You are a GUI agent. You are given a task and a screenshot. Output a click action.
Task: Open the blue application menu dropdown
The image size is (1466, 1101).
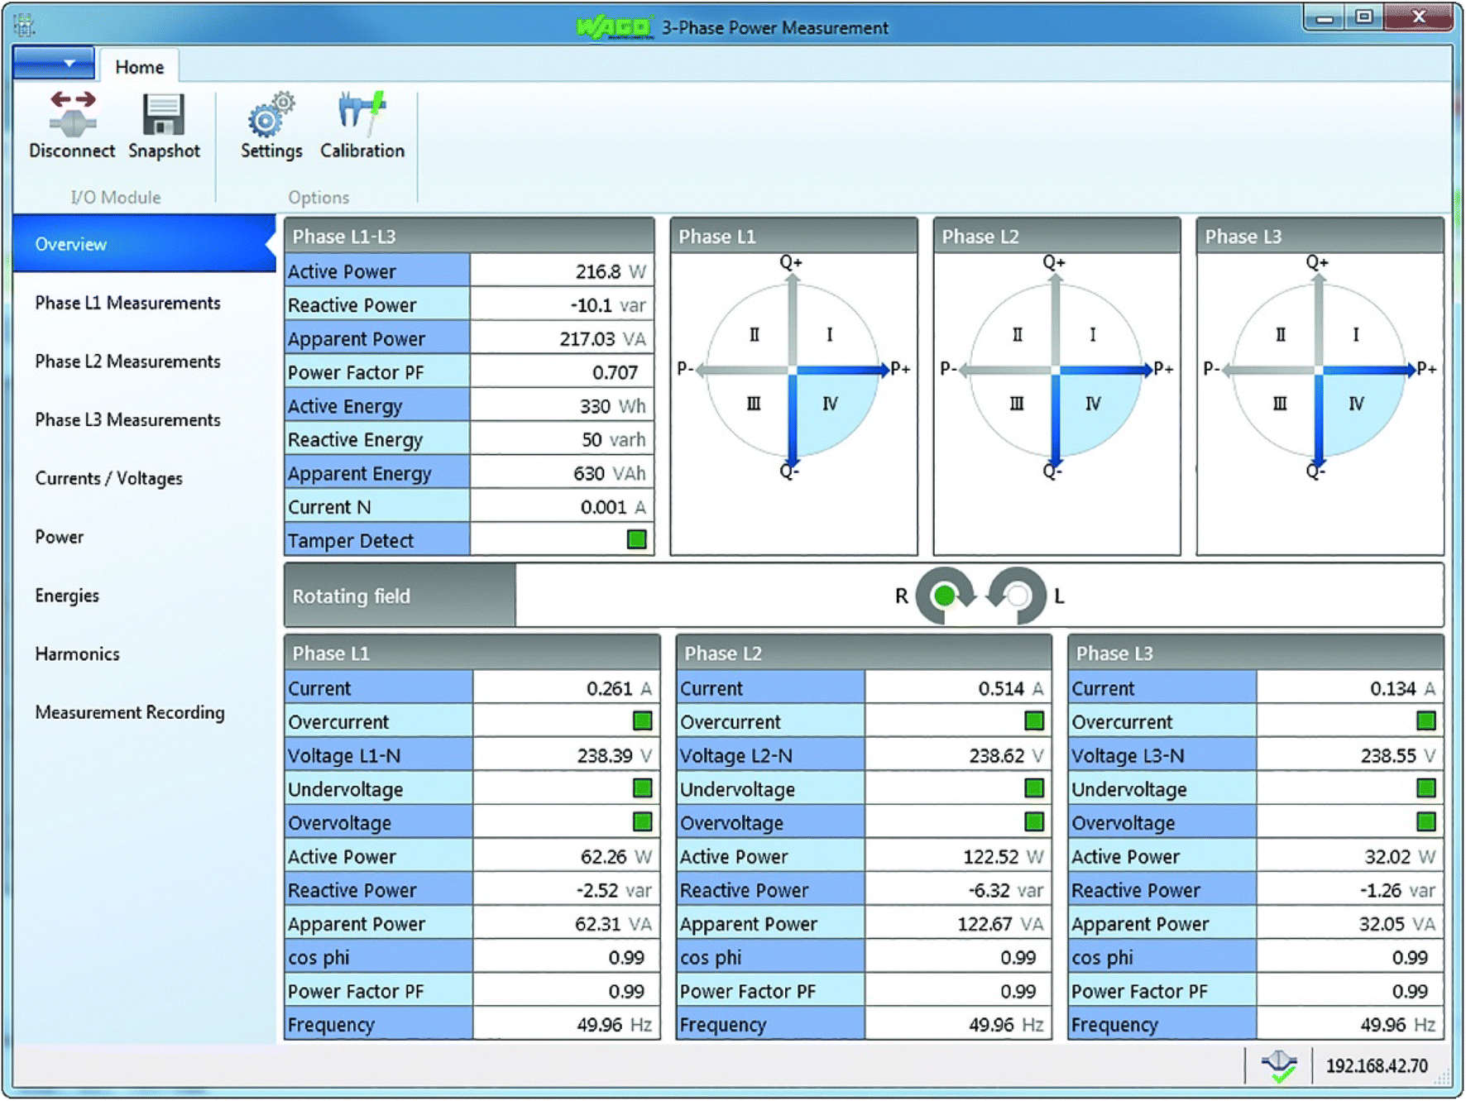[x=54, y=64]
